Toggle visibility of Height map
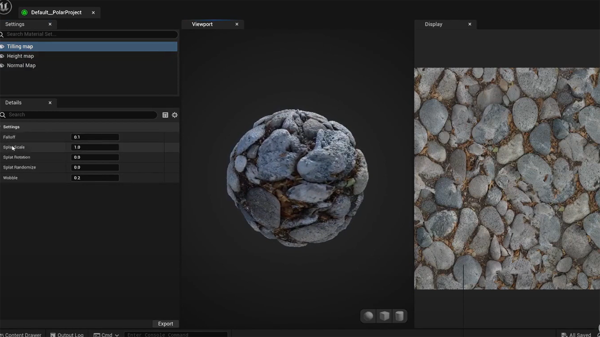Screen dimensions: 600x337 2,56
